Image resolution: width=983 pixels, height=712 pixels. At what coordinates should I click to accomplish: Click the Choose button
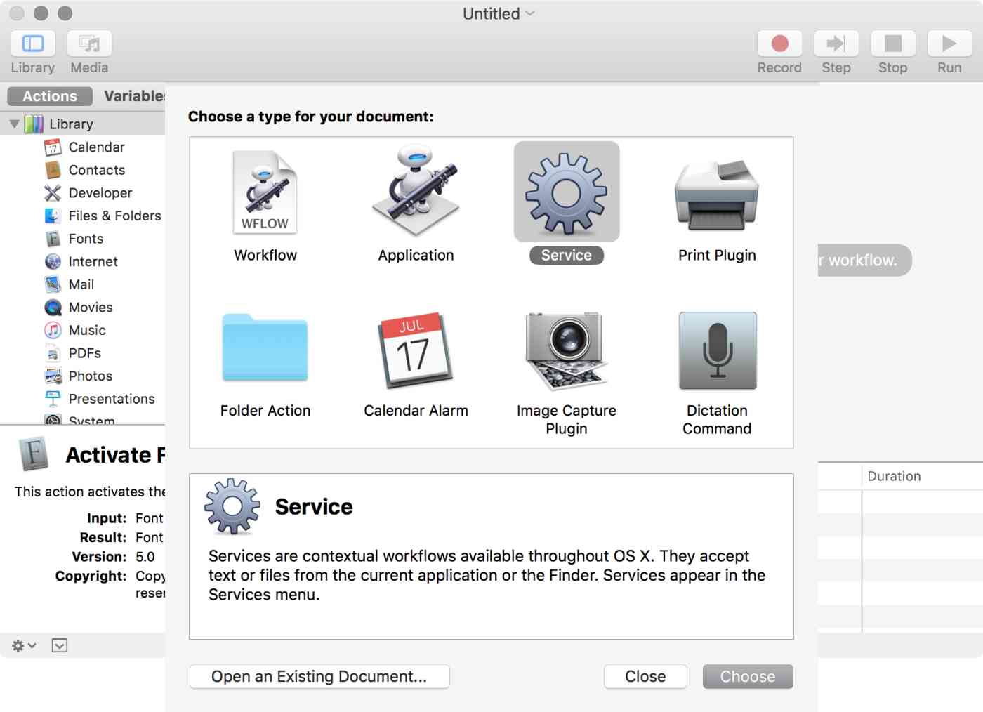click(748, 676)
